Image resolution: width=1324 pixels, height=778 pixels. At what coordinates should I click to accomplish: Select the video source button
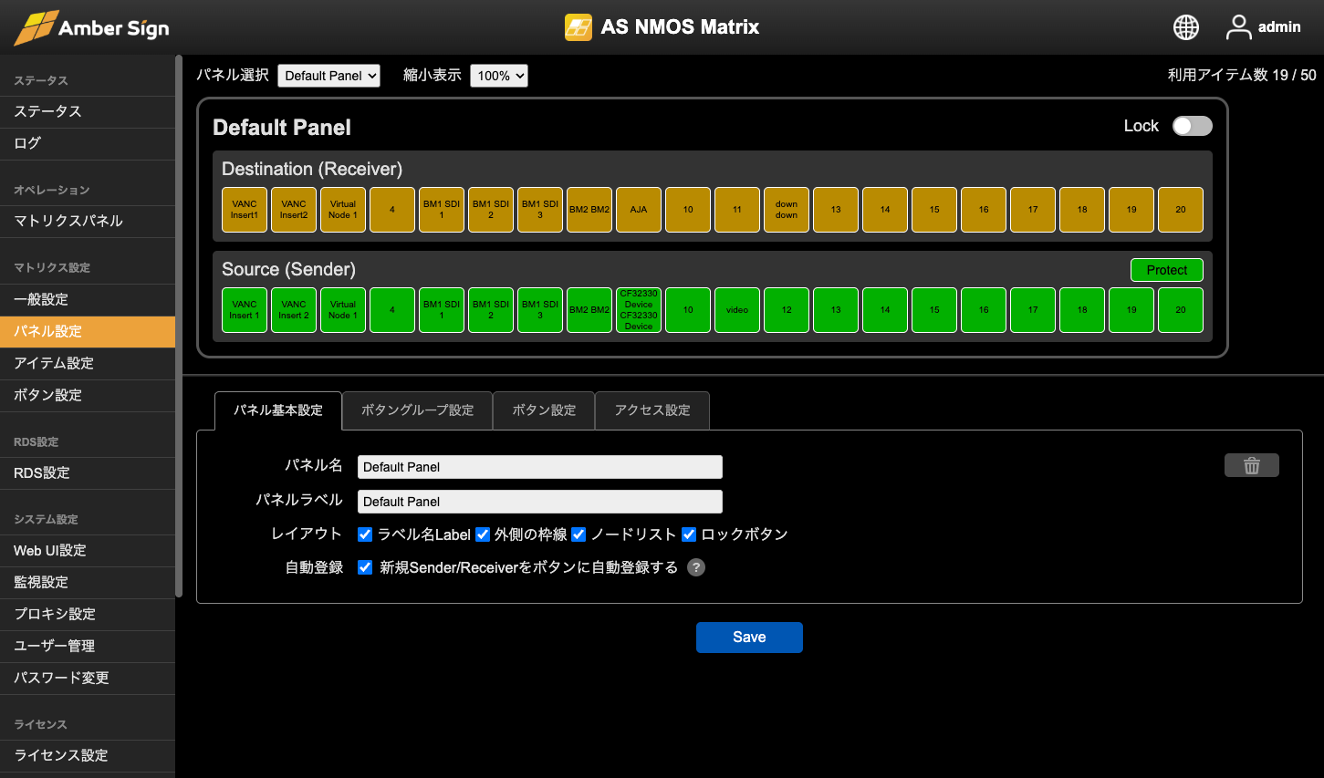tap(737, 310)
